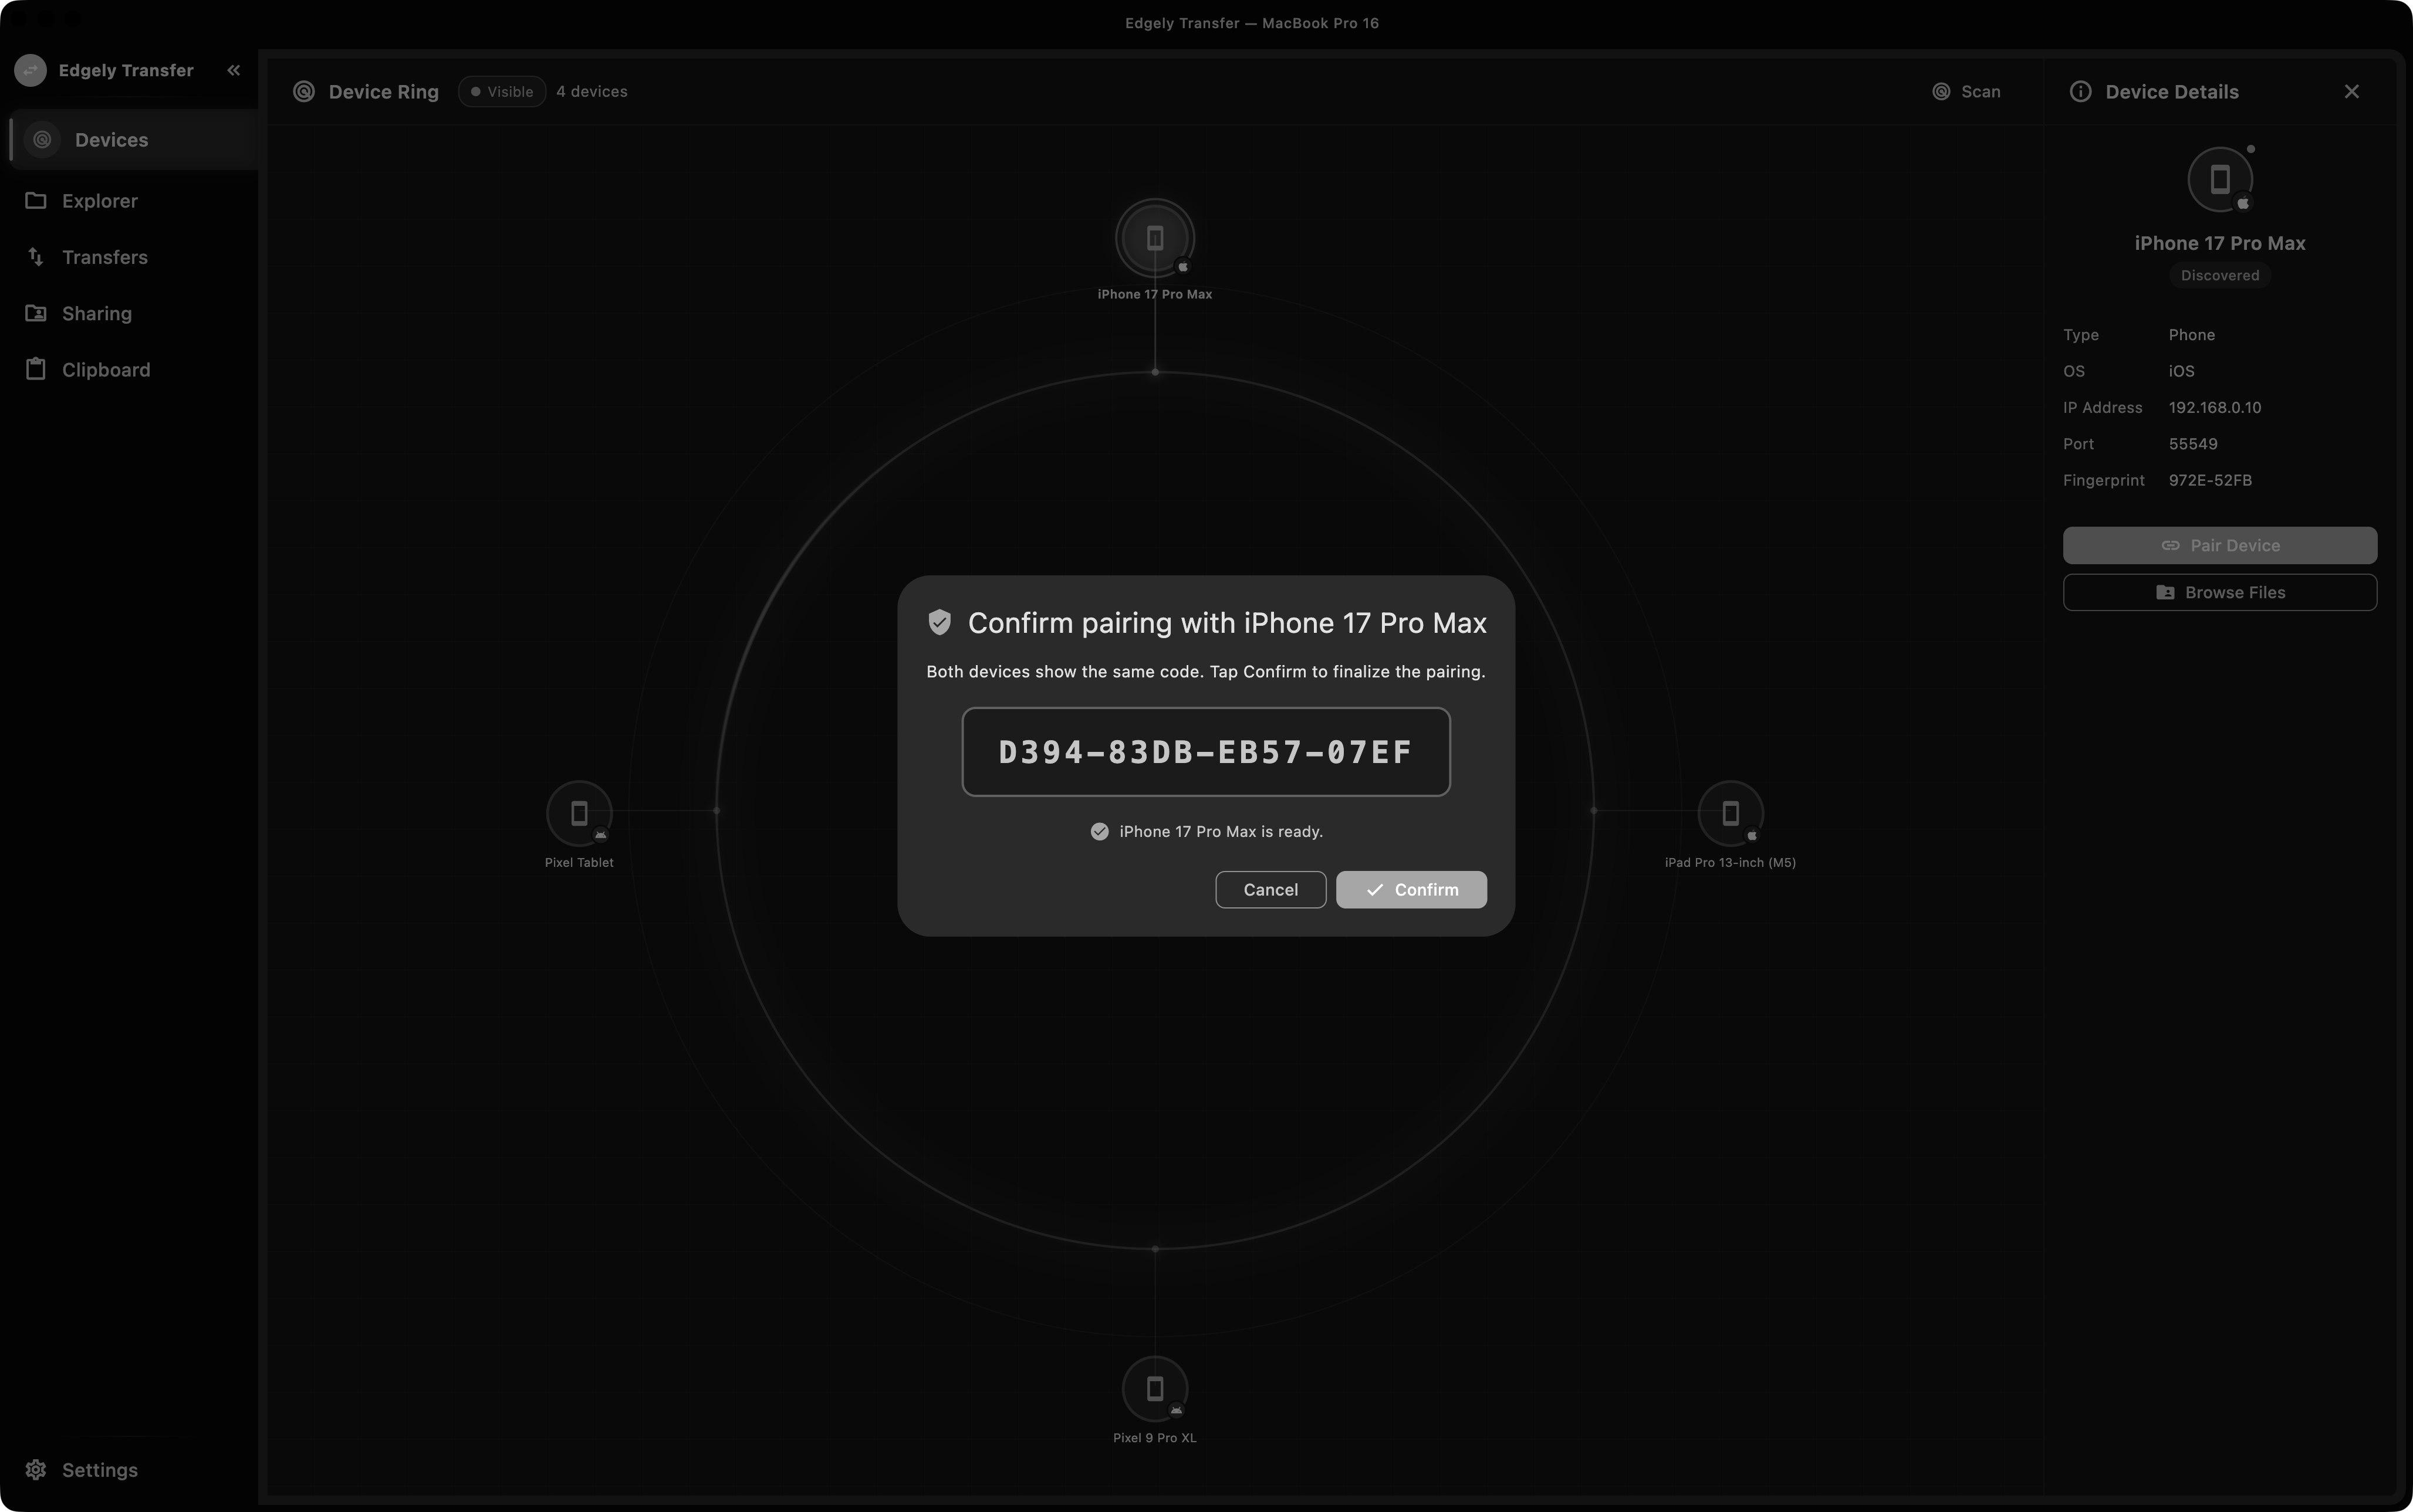Click the Discovered status badge
Image resolution: width=2413 pixels, height=1512 pixels.
(x=2219, y=275)
